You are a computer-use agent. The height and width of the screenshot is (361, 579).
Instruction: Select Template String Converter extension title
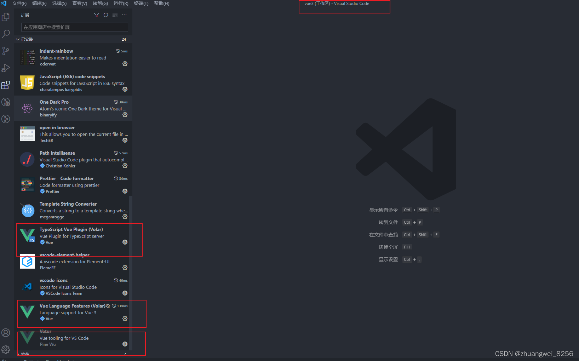(68, 204)
